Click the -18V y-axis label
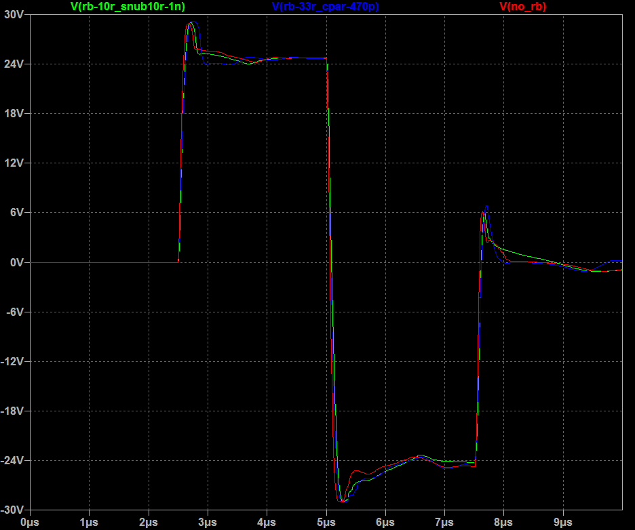 pyautogui.click(x=12, y=411)
